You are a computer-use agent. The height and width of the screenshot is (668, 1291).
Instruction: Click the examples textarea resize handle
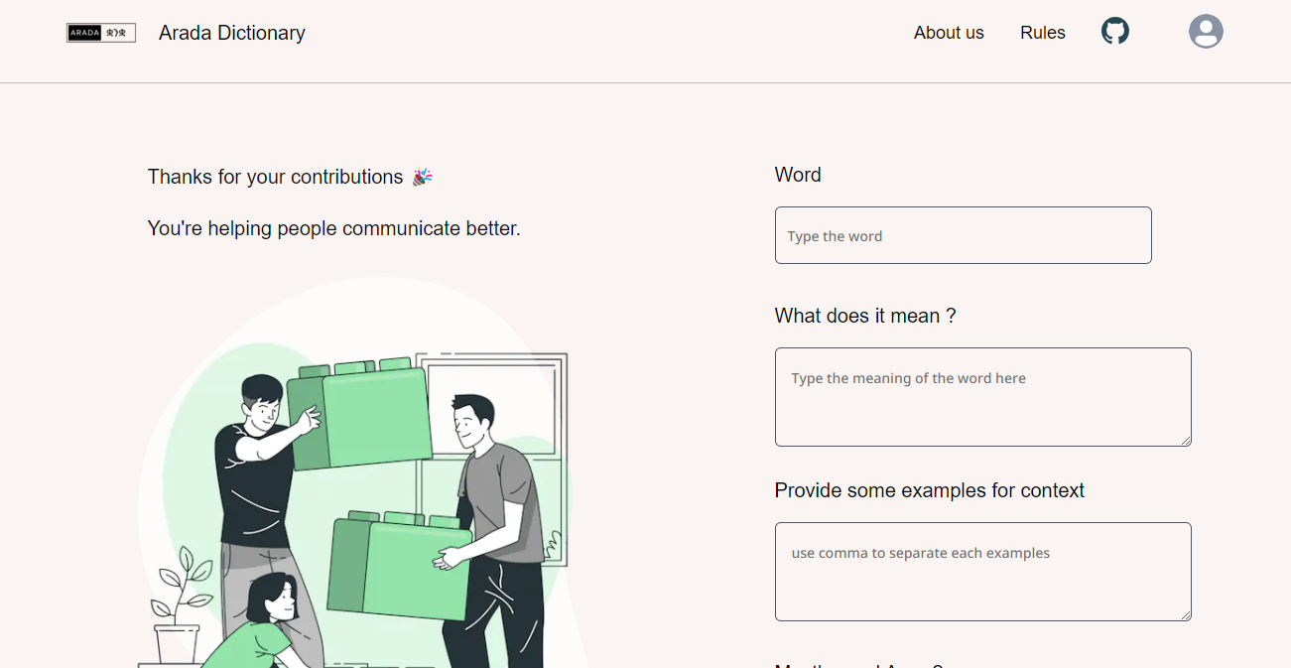(1185, 614)
